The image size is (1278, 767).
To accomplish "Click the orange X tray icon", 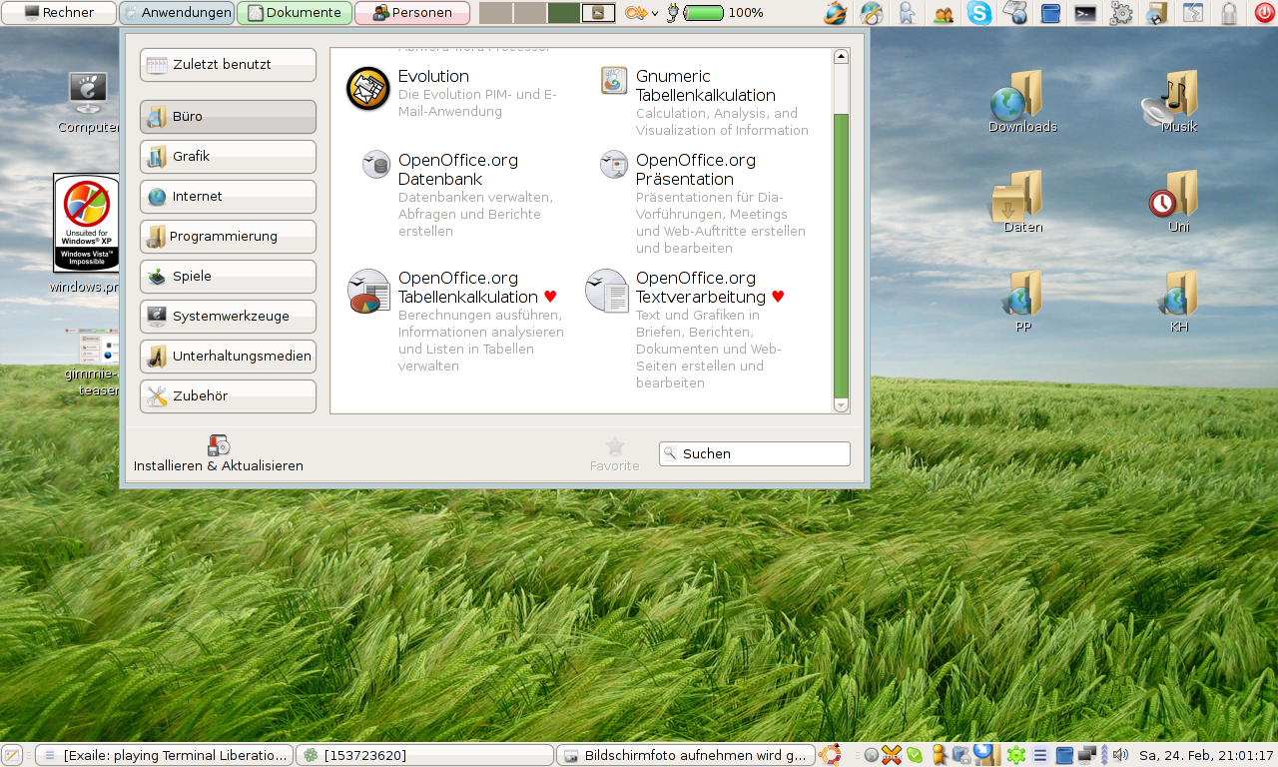I will 892,755.
